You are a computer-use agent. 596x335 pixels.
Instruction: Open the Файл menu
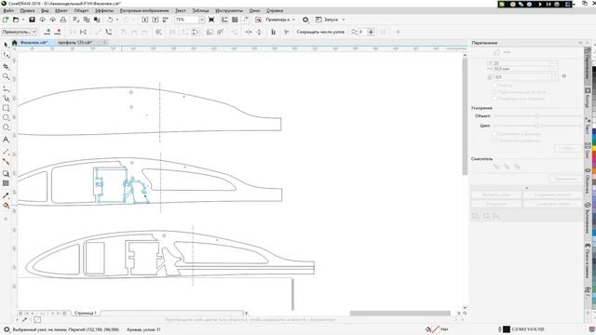click(x=8, y=10)
